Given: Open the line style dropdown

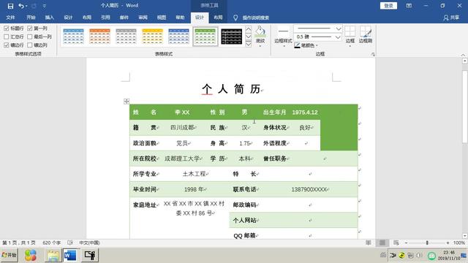Looking at the screenshot, I should [339, 28].
